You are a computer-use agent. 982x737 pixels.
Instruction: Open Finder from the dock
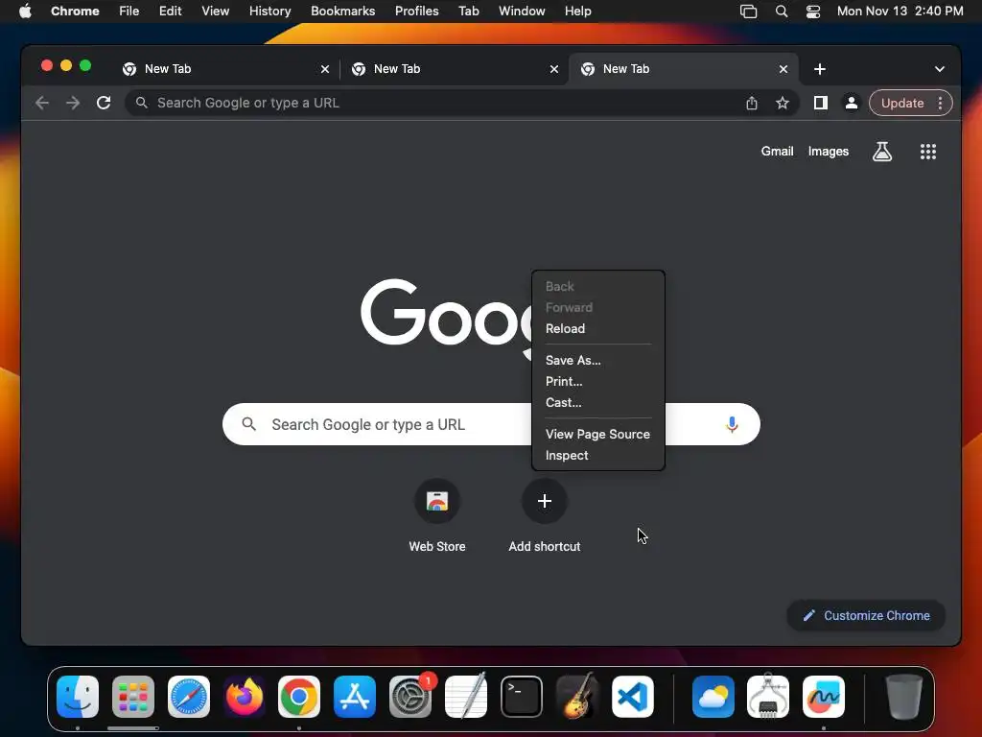[x=78, y=697]
